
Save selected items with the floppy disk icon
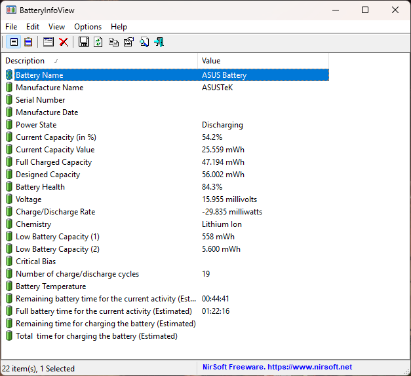coord(84,42)
